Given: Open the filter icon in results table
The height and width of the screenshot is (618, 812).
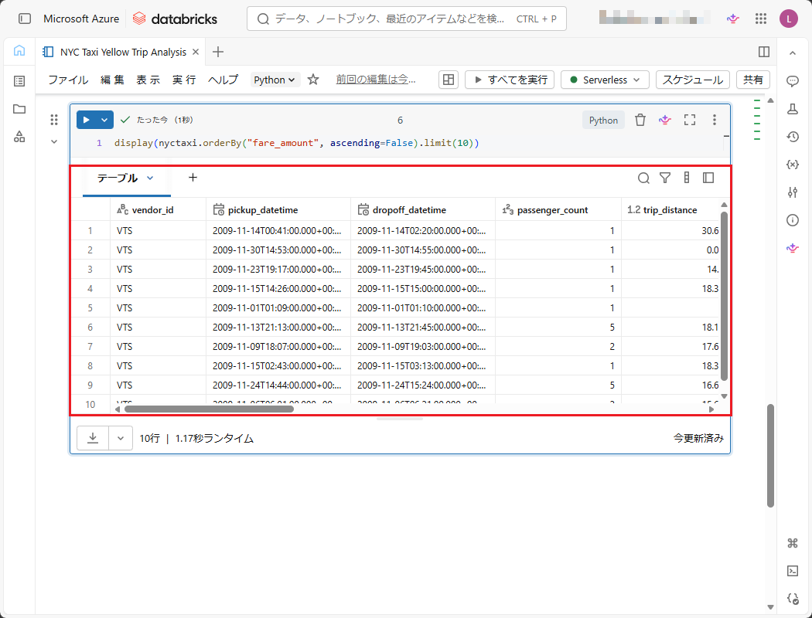Looking at the screenshot, I should [665, 178].
